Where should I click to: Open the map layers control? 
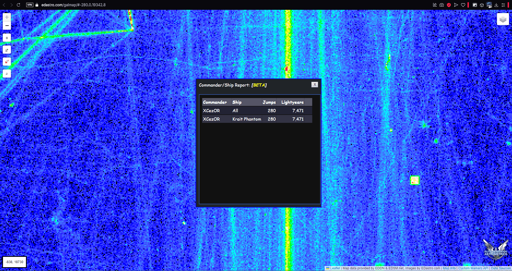[503, 19]
